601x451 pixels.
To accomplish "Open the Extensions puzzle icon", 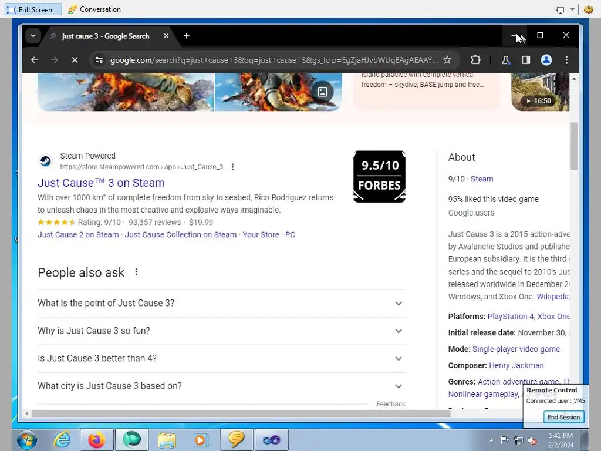I will (x=475, y=60).
